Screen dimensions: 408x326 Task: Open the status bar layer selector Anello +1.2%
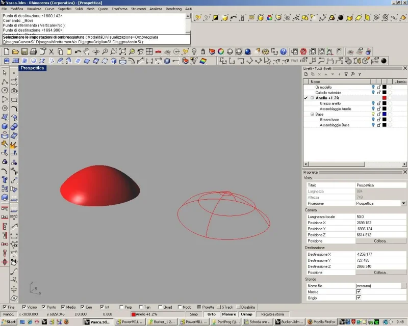point(159,314)
